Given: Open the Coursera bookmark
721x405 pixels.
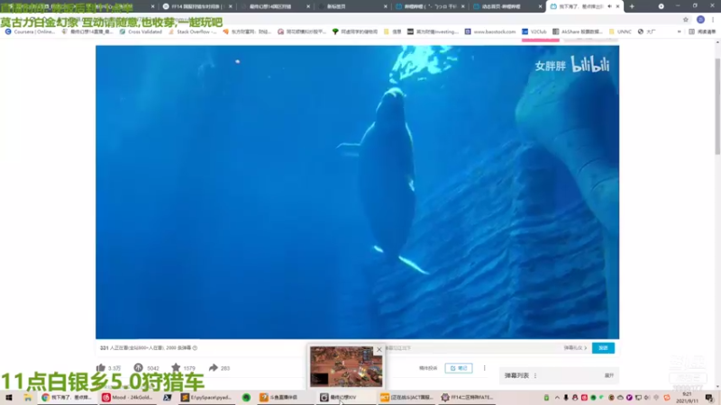Looking at the screenshot, I should tap(30, 31).
